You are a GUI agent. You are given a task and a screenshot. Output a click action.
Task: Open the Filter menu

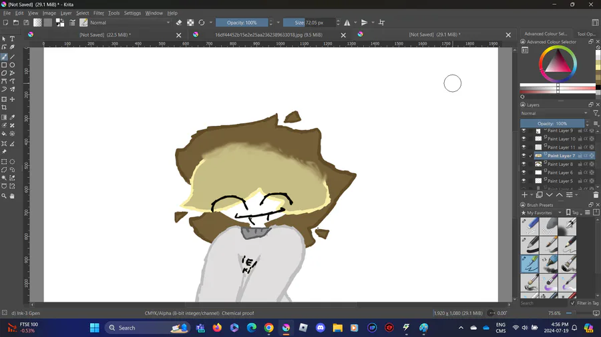(x=99, y=13)
